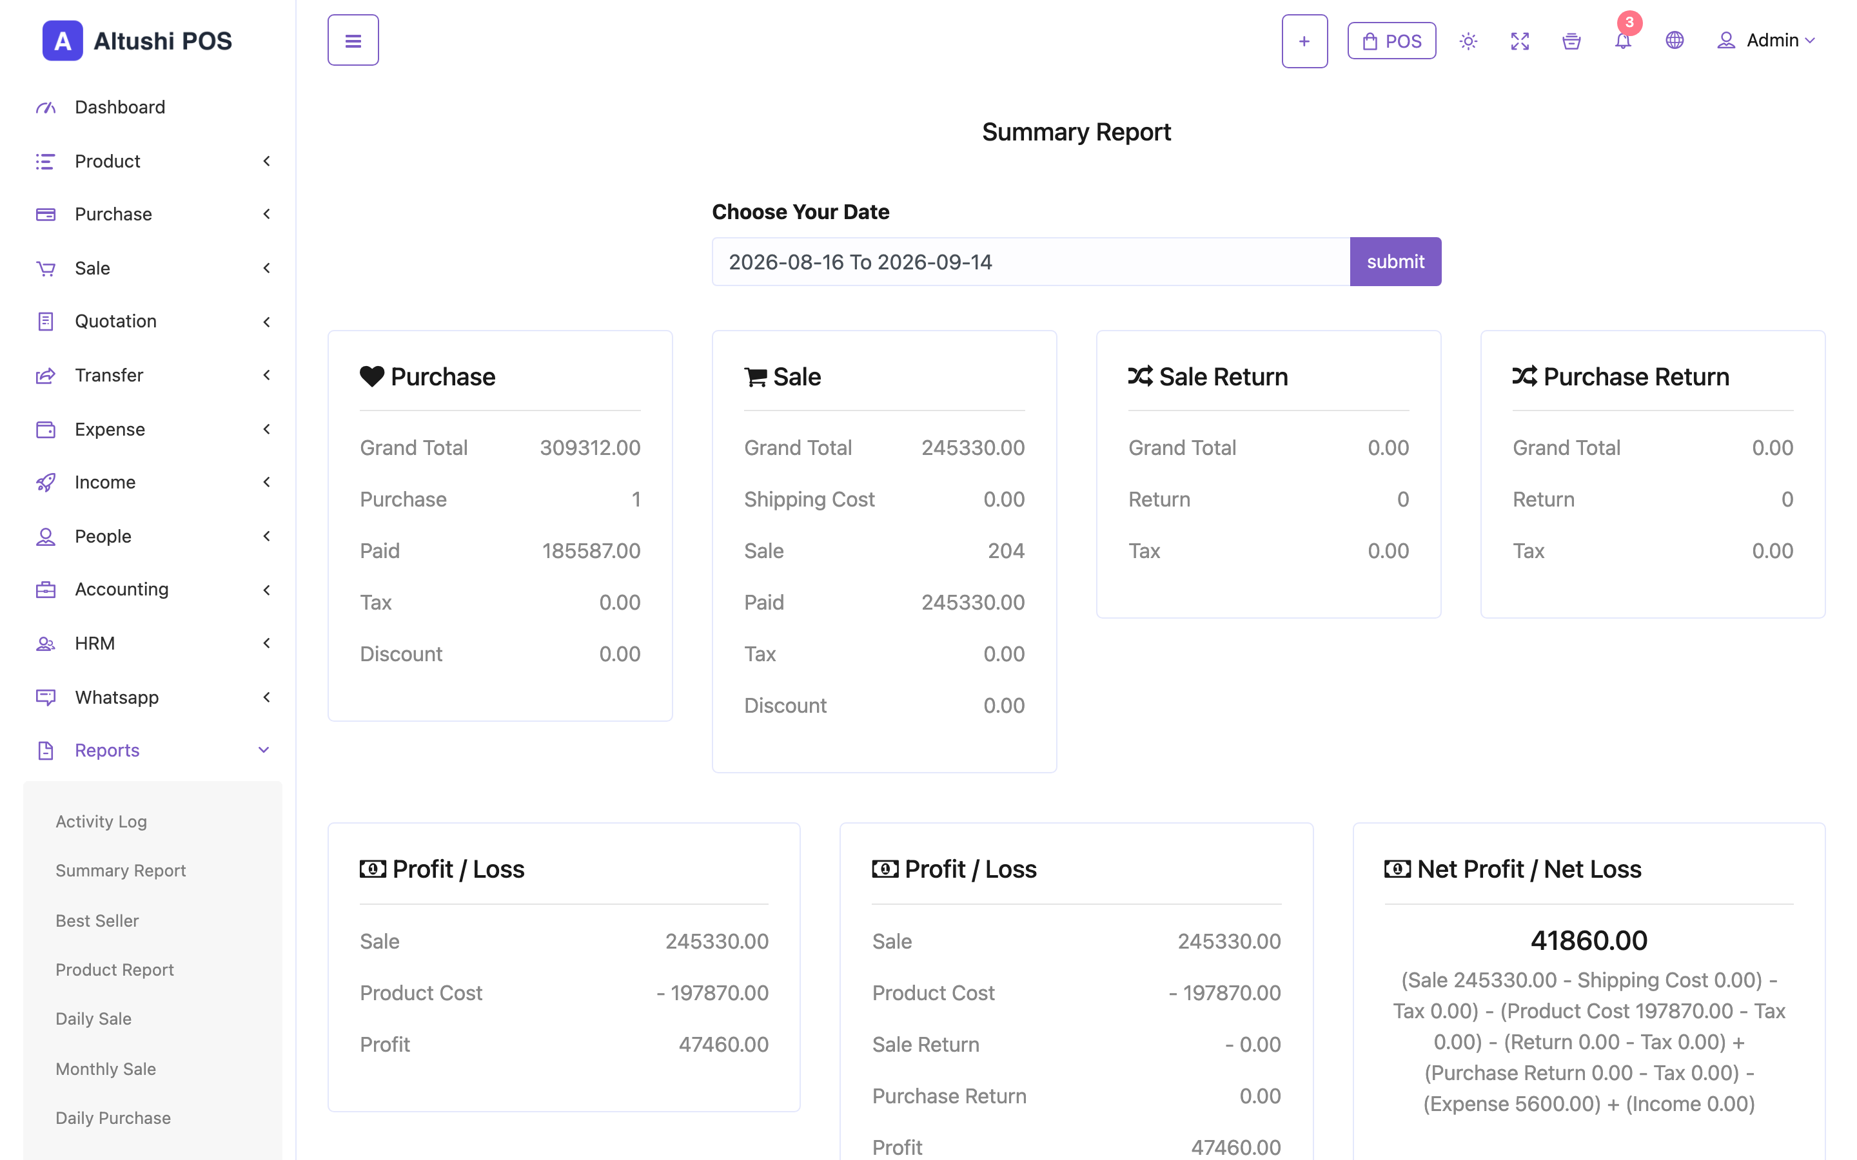The image size is (1857, 1160).
Task: Open the Admin user dropdown
Action: pos(1765,41)
